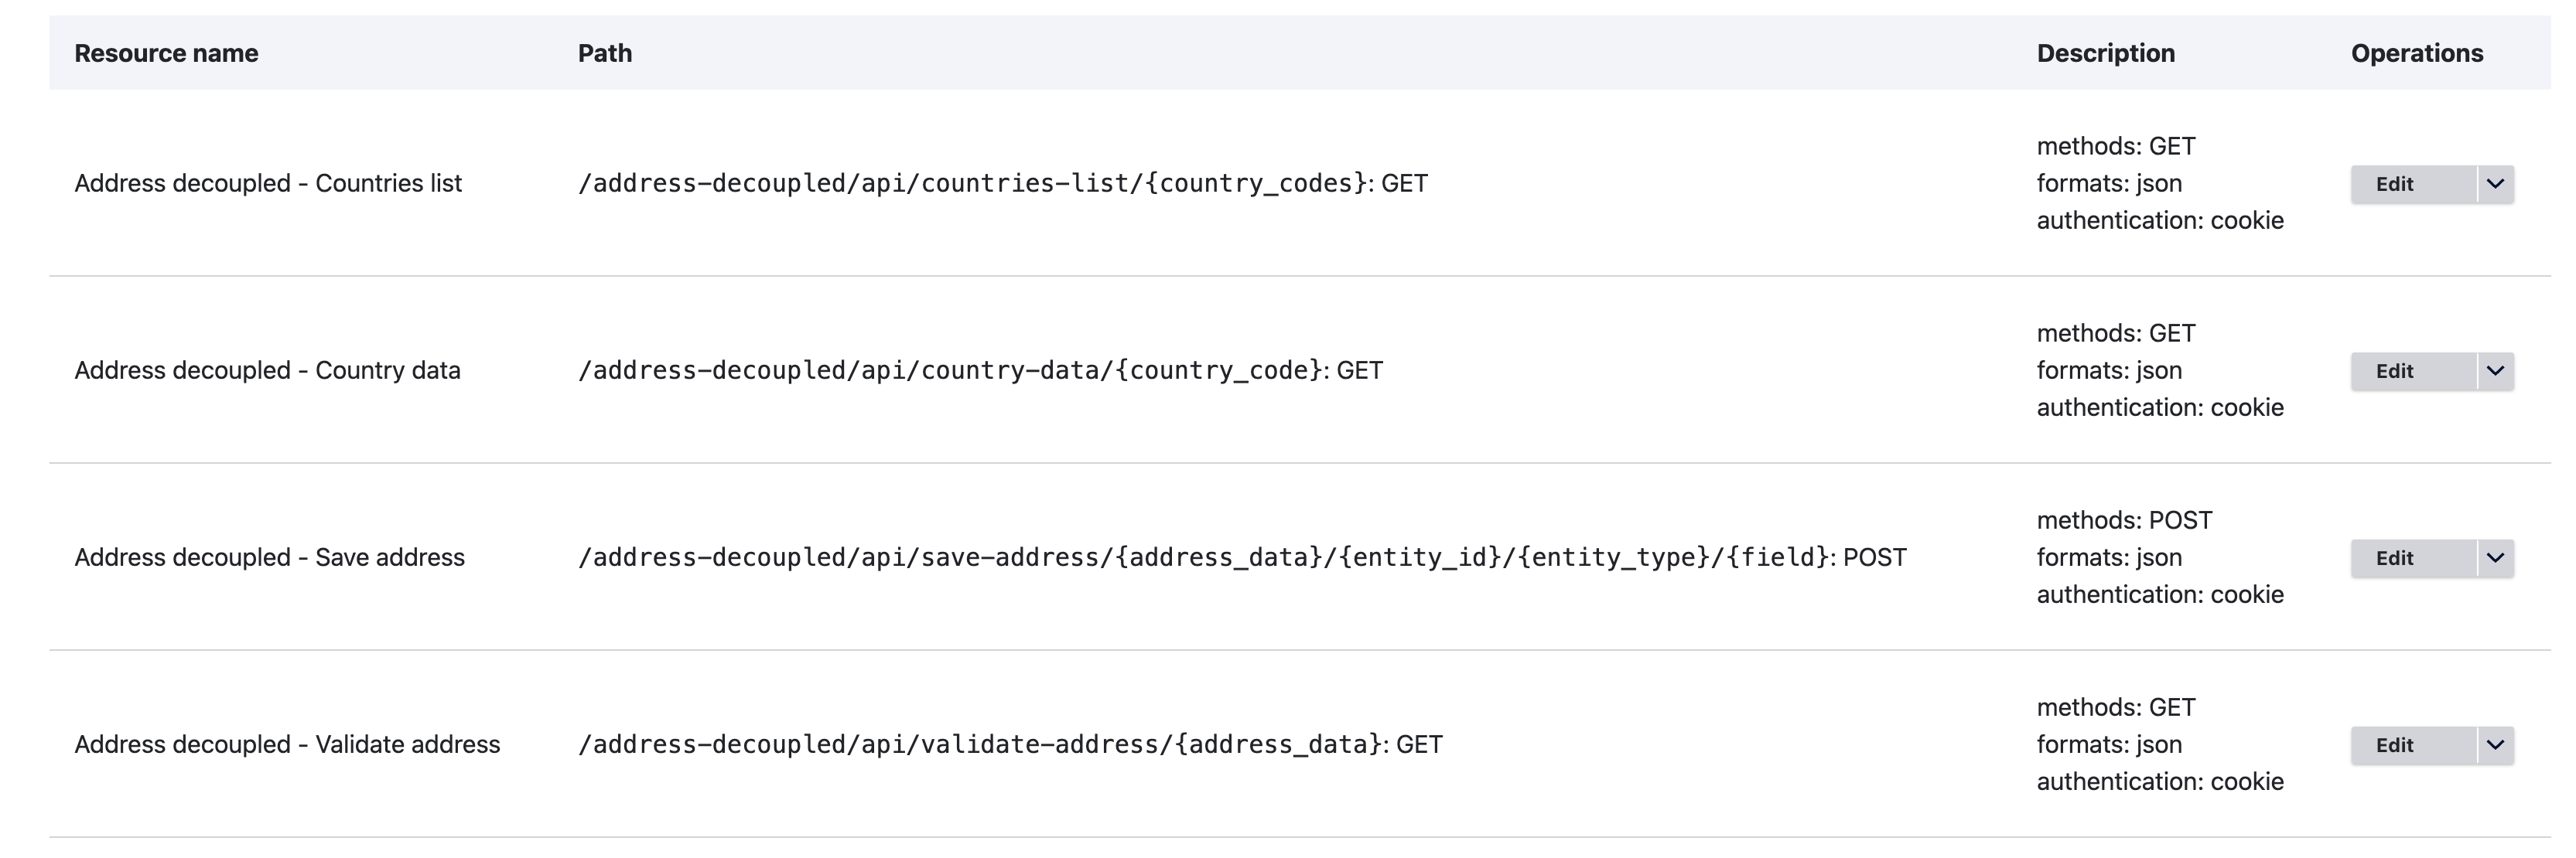The image size is (2576, 858).
Task: Expand the Validate address operations chevron
Action: tap(2496, 744)
